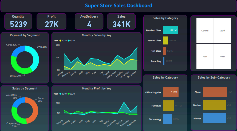The height and width of the screenshot is (131, 237).
Task: Click the Second Class yellow bar
Action: [x=165, y=40]
